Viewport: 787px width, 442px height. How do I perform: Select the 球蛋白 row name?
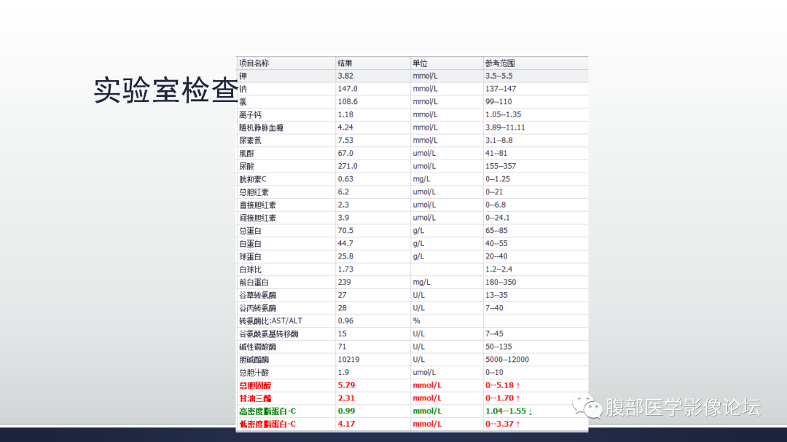[251, 256]
